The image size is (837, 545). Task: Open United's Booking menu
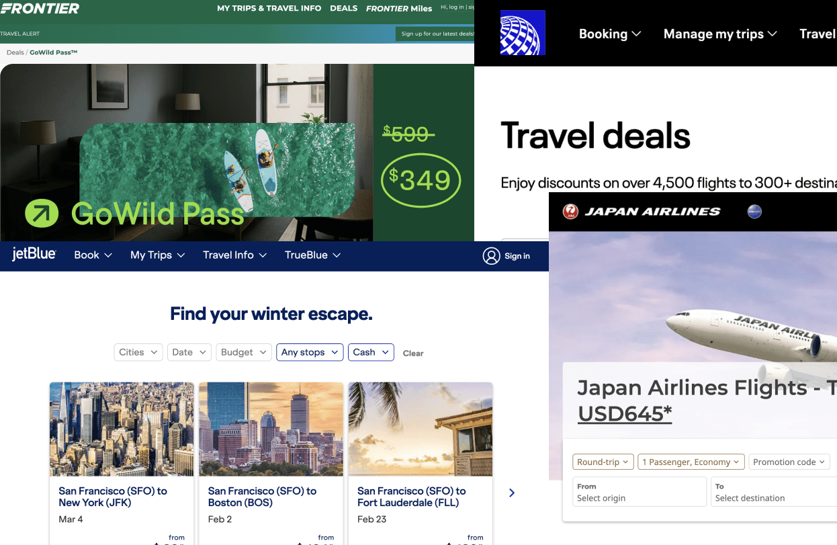[610, 34]
